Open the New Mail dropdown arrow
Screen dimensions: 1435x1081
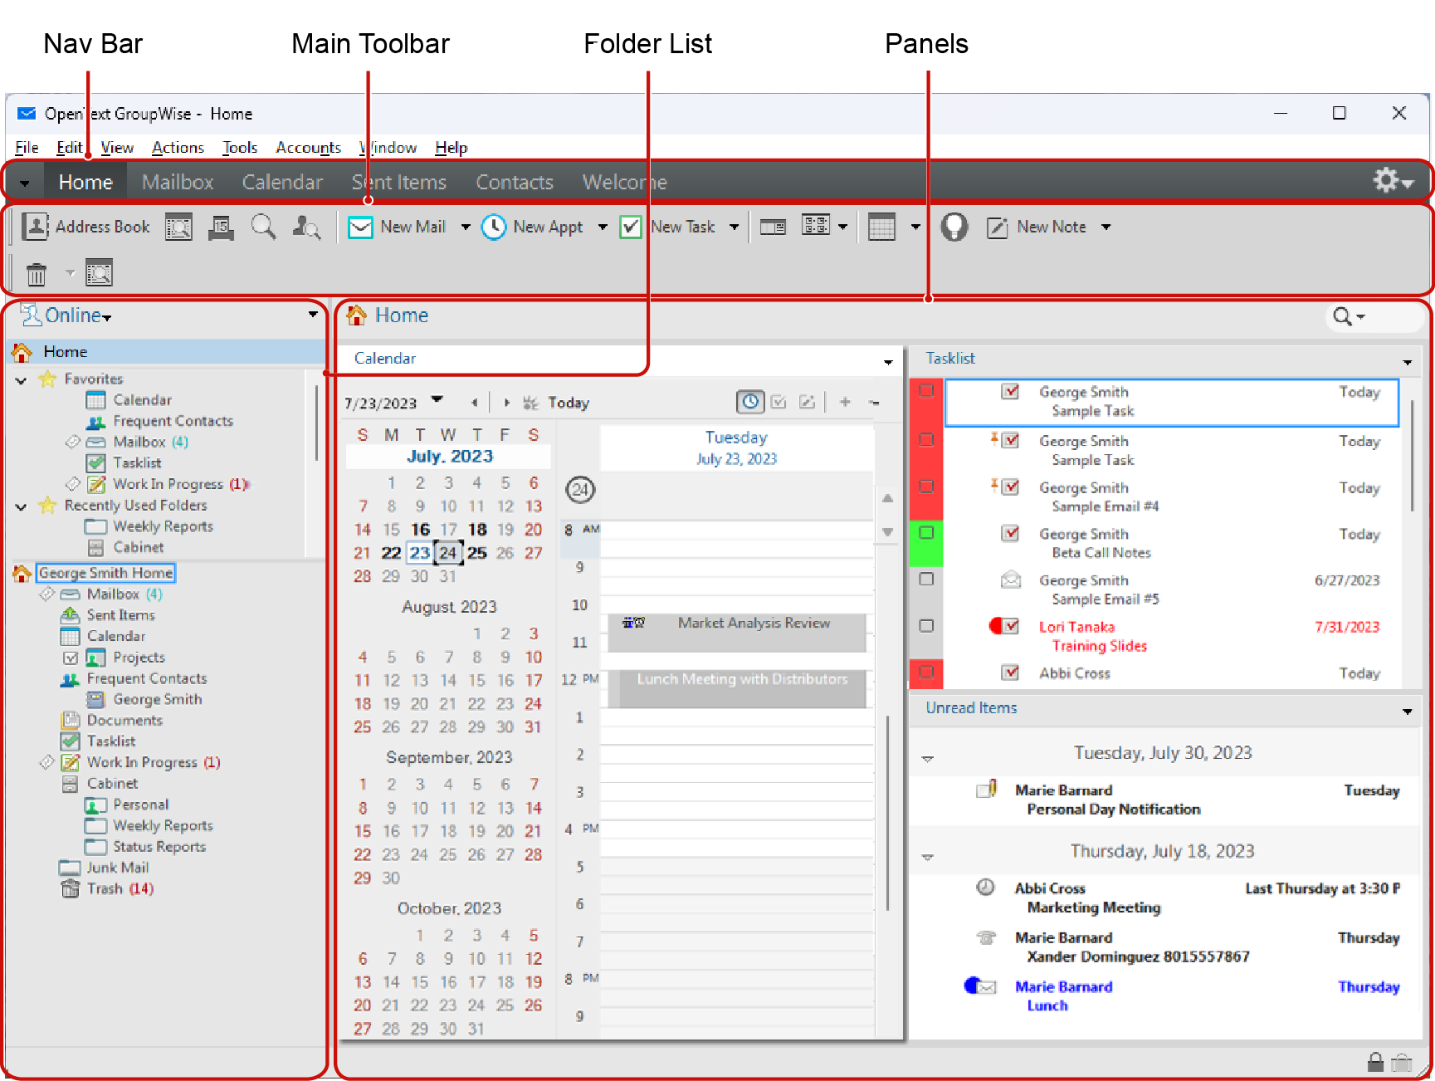tap(466, 227)
